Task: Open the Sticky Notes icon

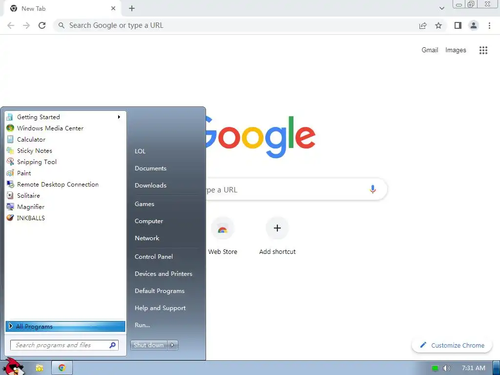Action: coord(10,150)
